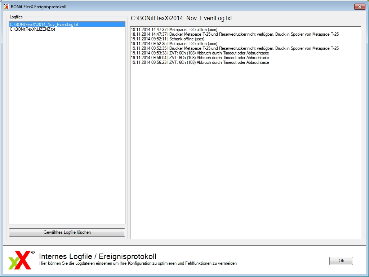Select the LIZENZ.txt logfile entry
The width and height of the screenshot is (369, 277).
[x=32, y=29]
